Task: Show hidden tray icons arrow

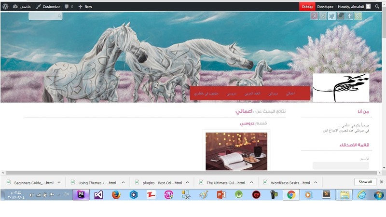Action: click(59, 195)
